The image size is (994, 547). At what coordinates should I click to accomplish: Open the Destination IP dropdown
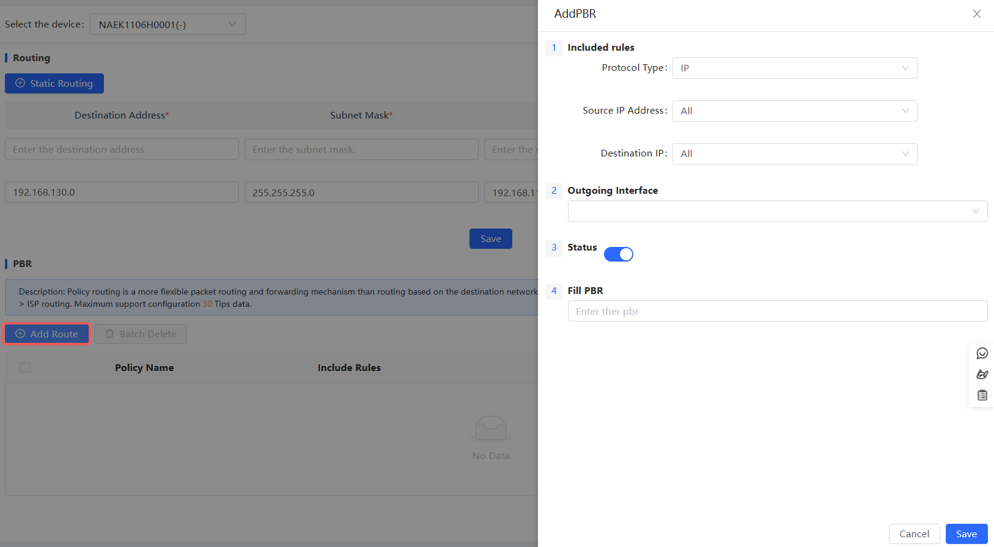[x=794, y=154]
